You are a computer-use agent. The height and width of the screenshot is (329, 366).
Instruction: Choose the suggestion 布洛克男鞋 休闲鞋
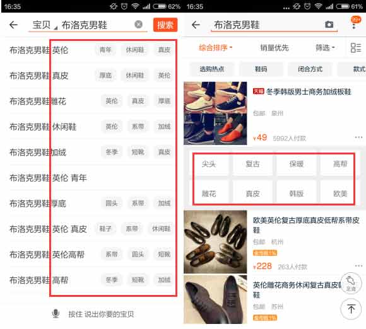pos(43,127)
